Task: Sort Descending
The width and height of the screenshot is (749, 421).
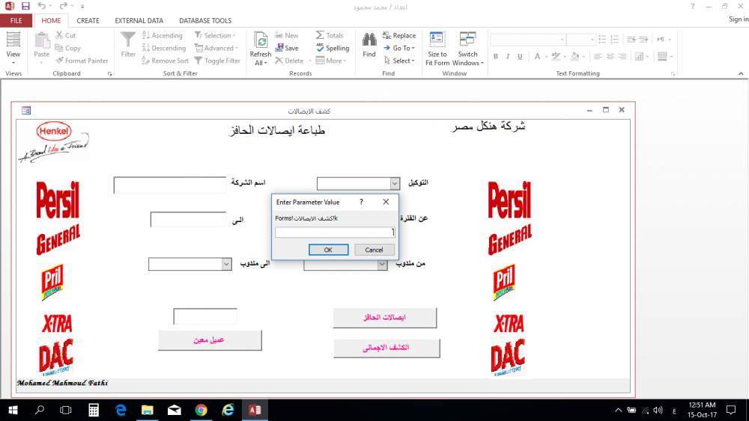Action: pyautogui.click(x=164, y=48)
